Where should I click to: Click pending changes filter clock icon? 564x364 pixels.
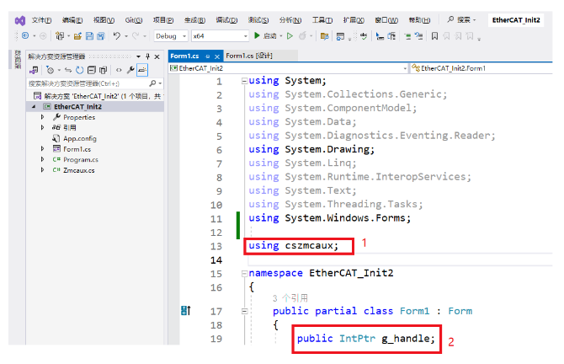click(51, 70)
